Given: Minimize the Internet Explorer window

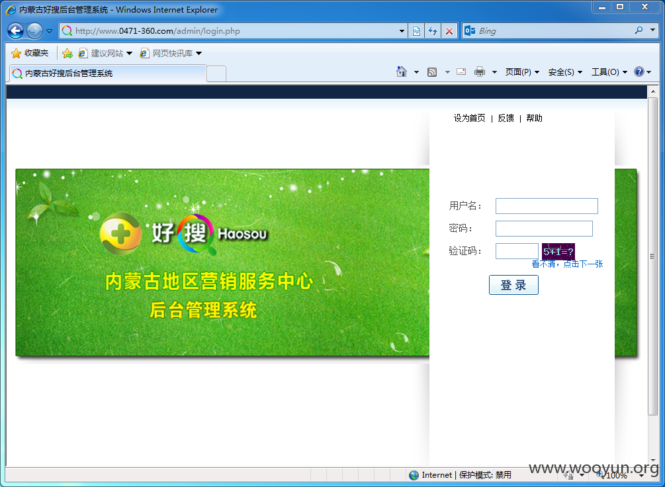Looking at the screenshot, I should click(602, 7).
